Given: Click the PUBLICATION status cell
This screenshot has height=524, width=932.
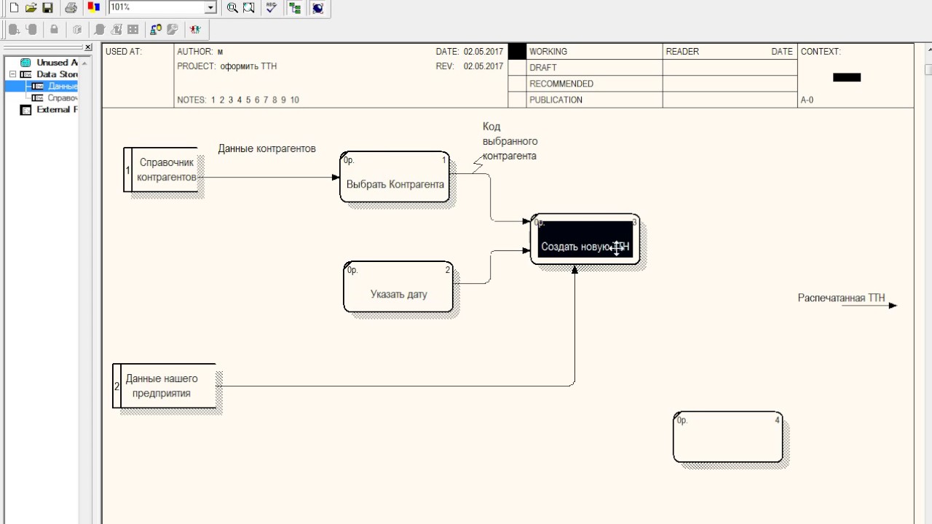Looking at the screenshot, I should point(594,100).
